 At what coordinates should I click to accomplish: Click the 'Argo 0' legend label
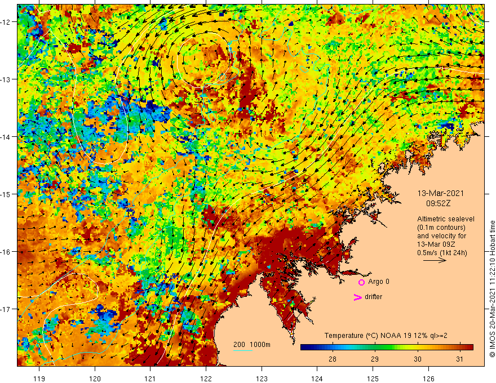tap(379, 282)
